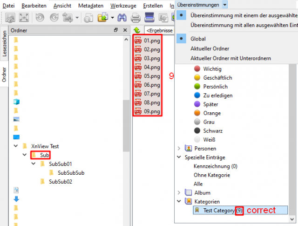Click the scanner icon in toolbar
This screenshot has height=226, width=298.
coord(149,18)
